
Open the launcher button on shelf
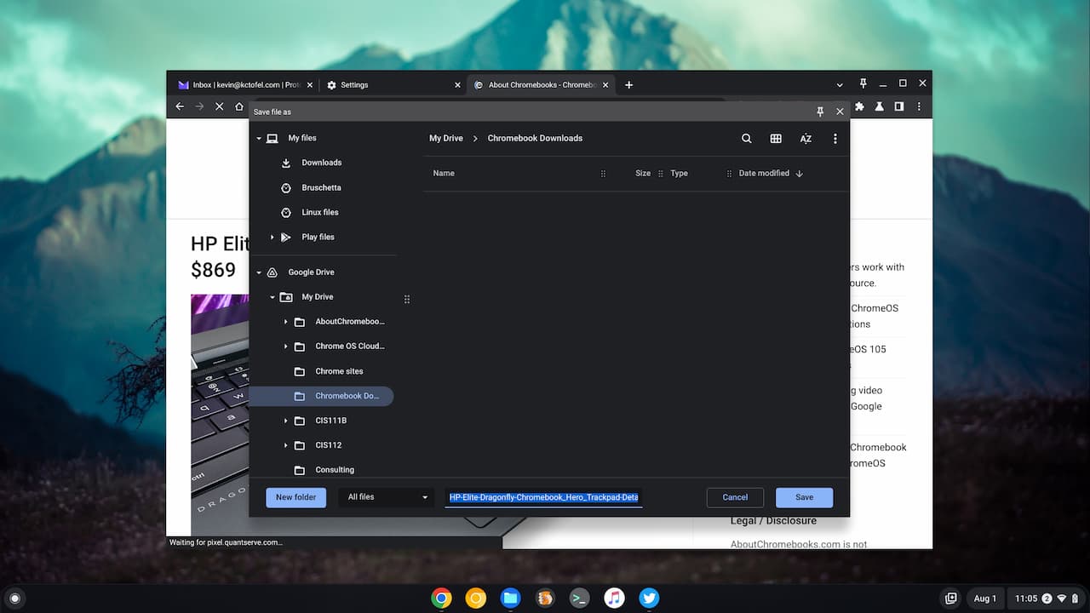(x=14, y=599)
